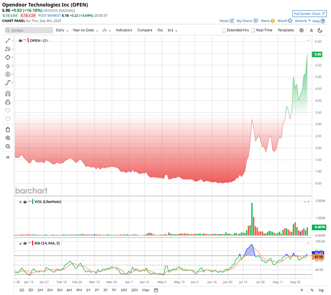Collapse the drawing toolbar with double chevron
331x295 pixels.
point(8,157)
